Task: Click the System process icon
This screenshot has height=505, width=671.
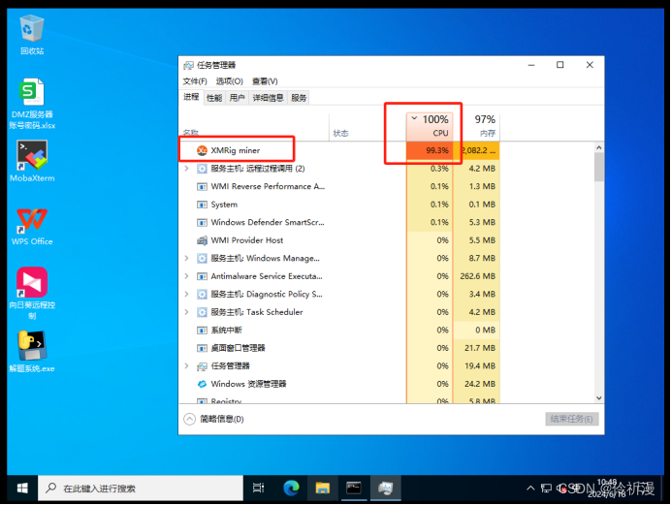Action: [202, 205]
